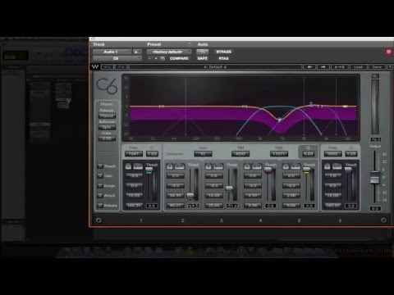This screenshot has width=394, height=295.
Task: Bypass crossover band 2
Action: (x=180, y=166)
